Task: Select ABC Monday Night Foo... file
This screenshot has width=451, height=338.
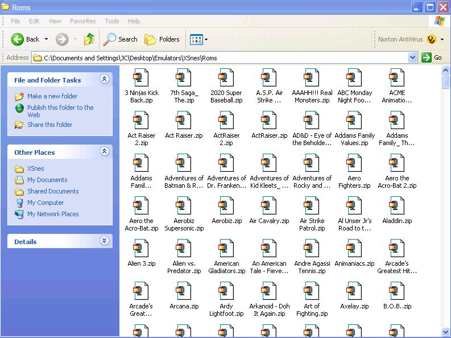Action: click(354, 86)
